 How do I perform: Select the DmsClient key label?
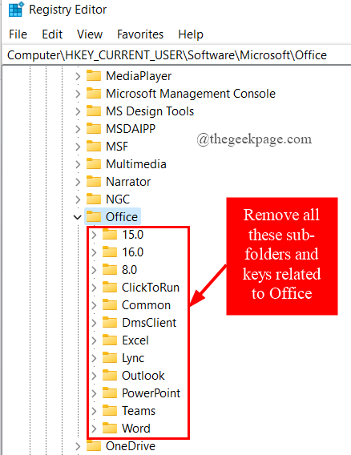pos(149,323)
